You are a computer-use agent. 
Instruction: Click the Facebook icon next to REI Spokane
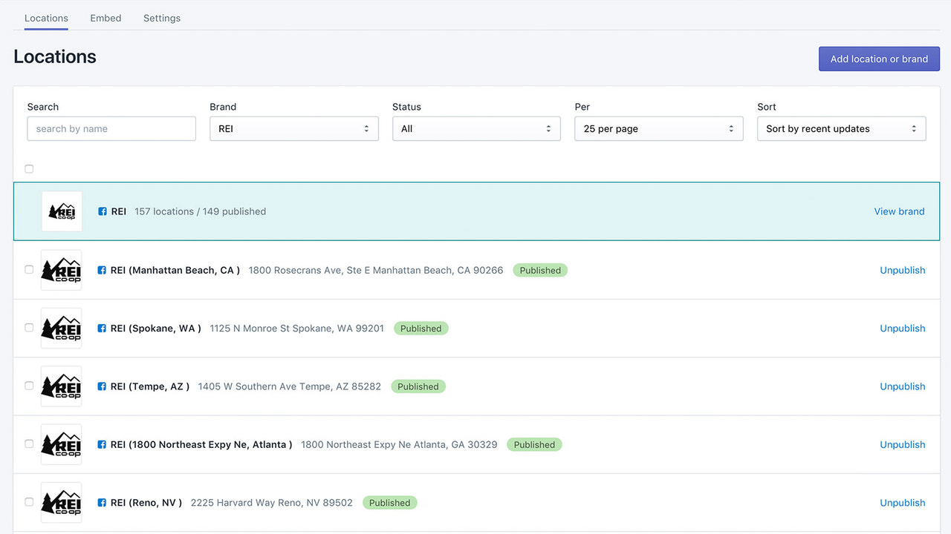click(101, 328)
